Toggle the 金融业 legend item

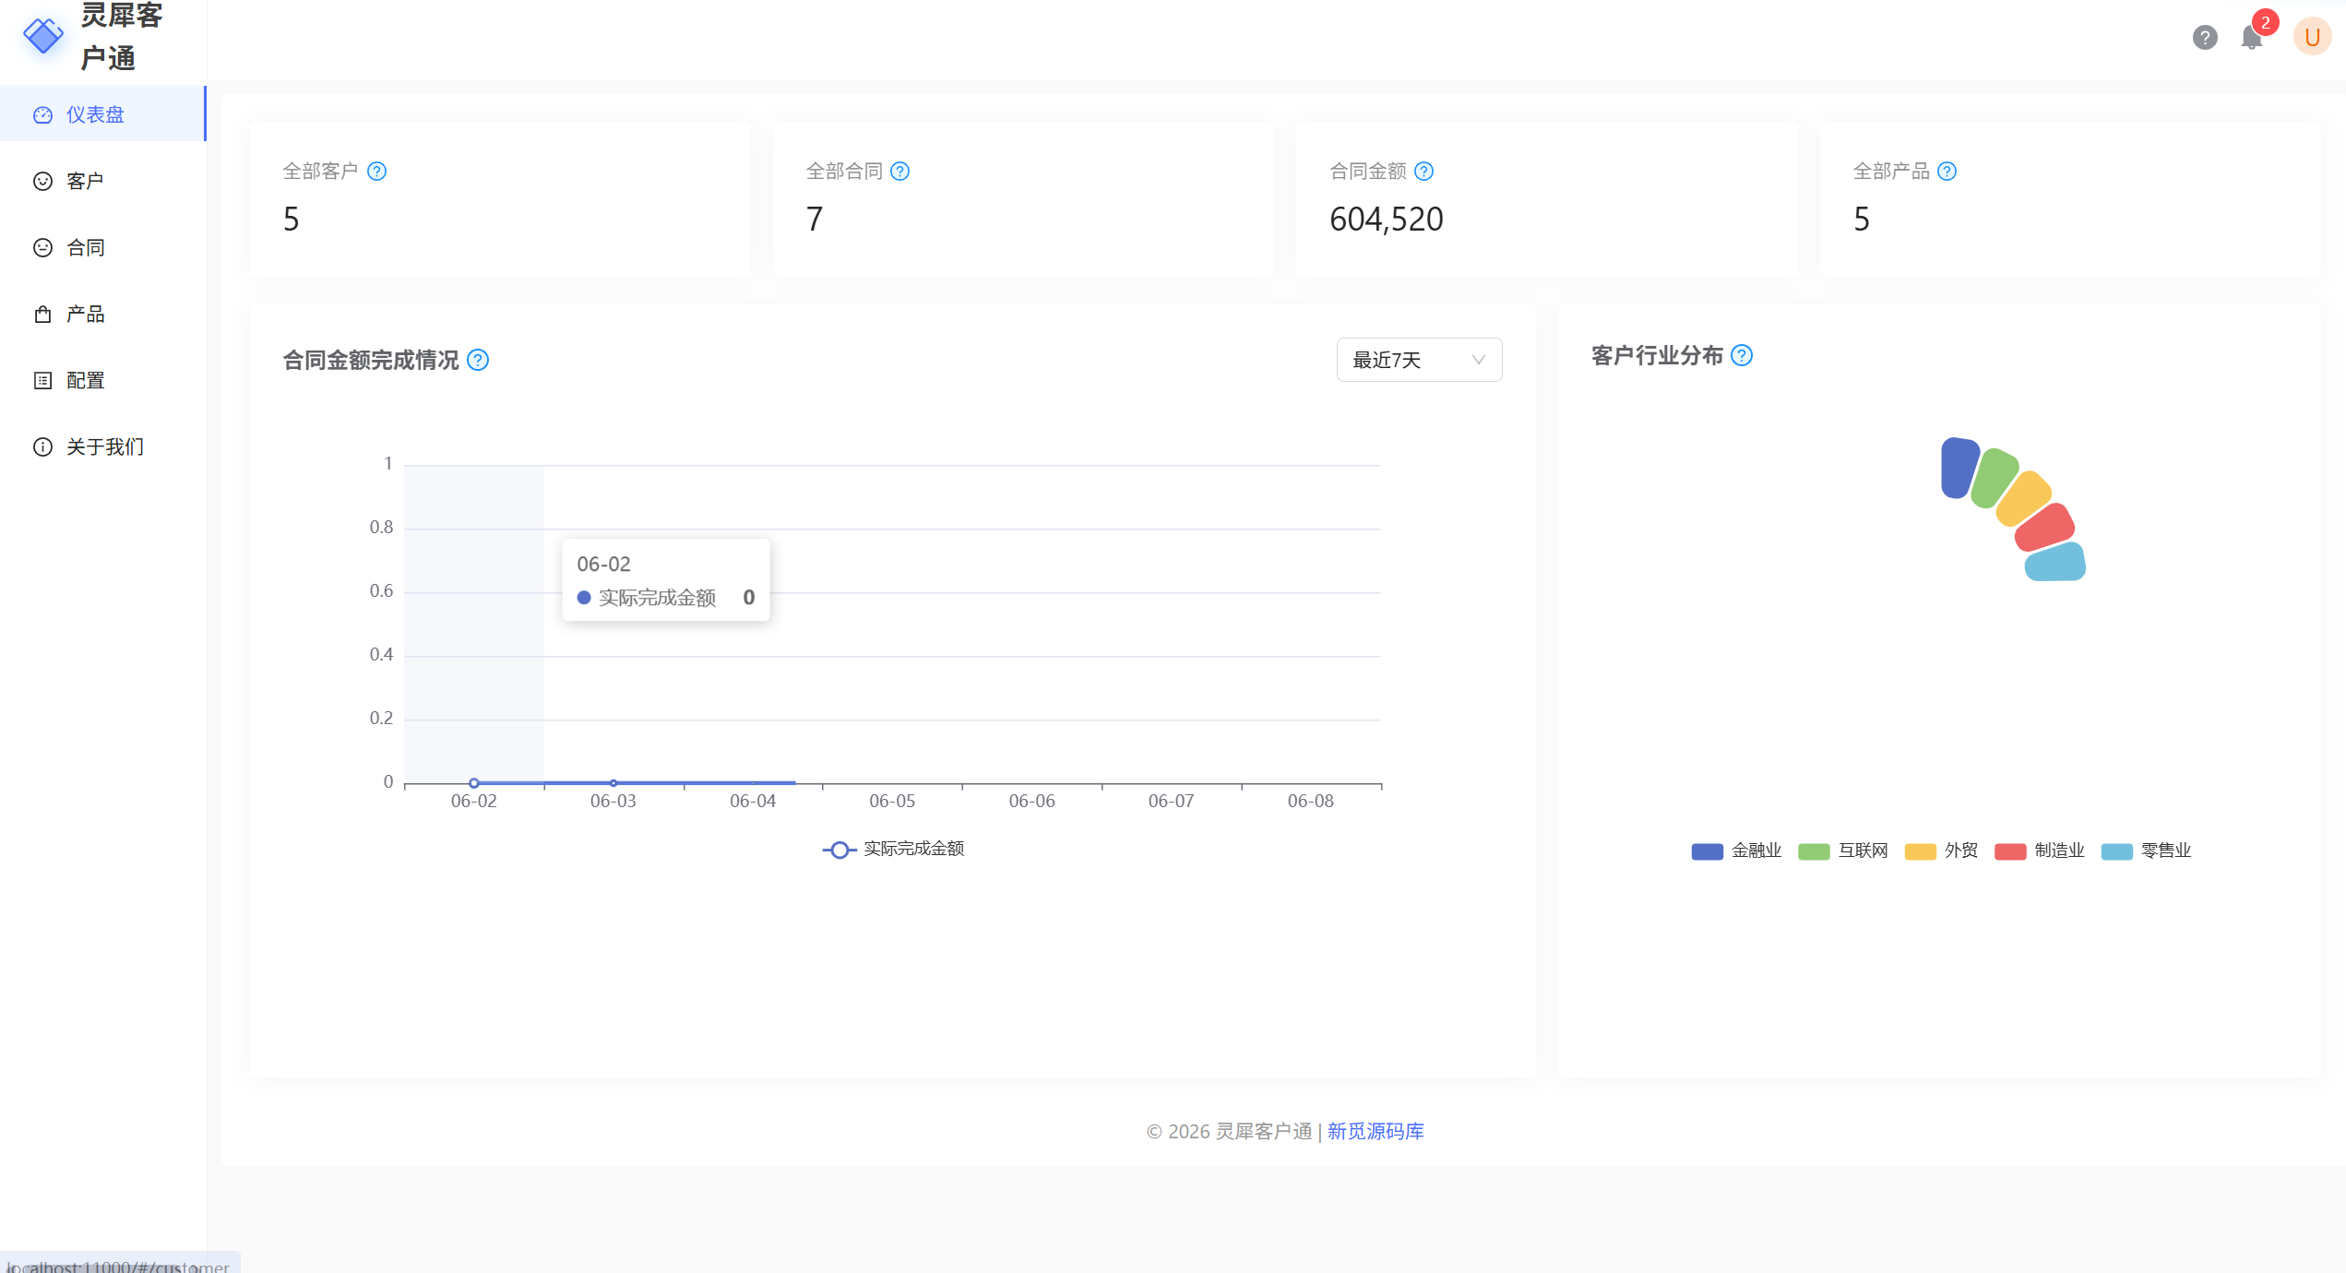coord(1736,851)
